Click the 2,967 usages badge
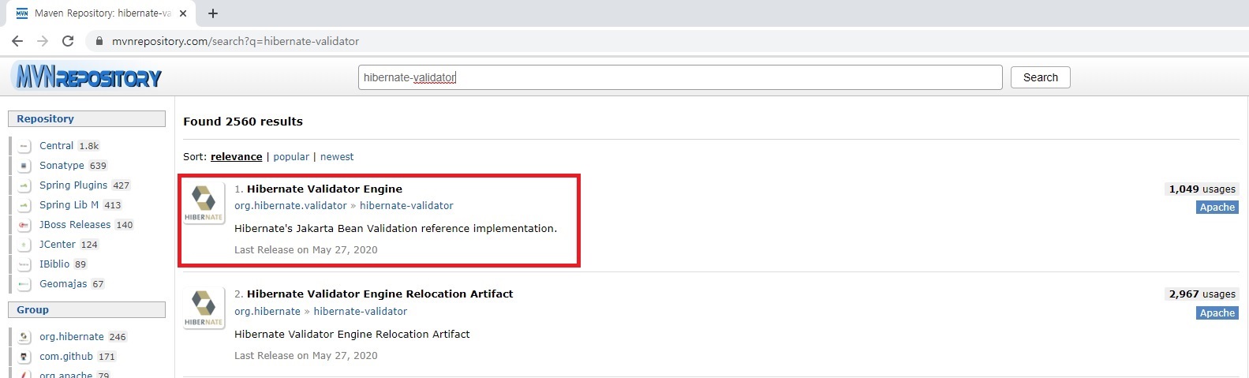This screenshot has width=1249, height=378. (1202, 294)
